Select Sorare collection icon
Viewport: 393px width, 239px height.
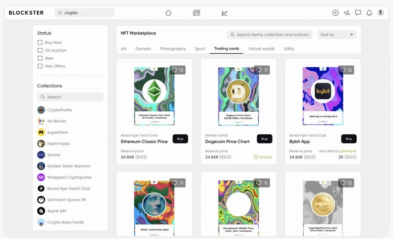click(x=41, y=155)
